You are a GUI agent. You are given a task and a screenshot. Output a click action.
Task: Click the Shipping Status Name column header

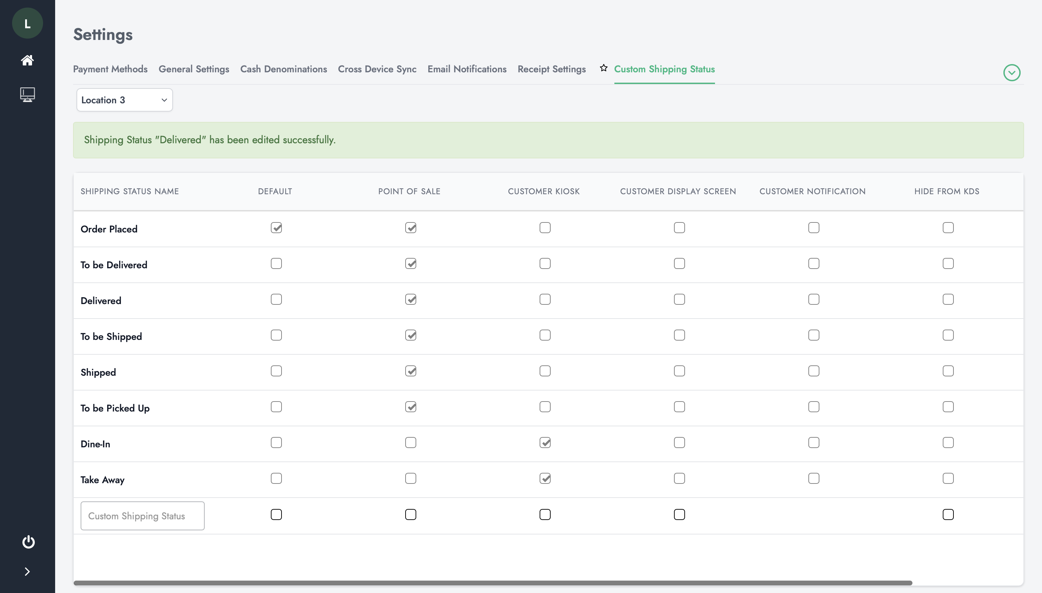130,191
